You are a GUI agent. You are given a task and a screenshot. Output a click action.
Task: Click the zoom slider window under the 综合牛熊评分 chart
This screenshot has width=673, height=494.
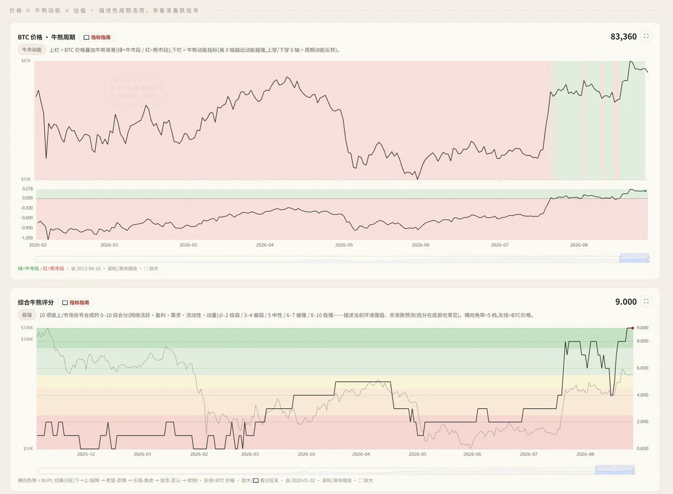coord(615,469)
